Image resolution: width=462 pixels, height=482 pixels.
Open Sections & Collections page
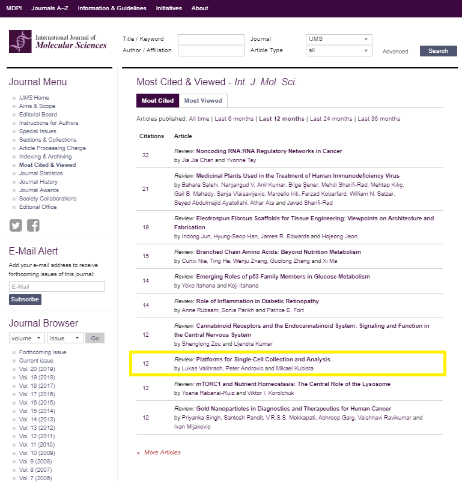pyautogui.click(x=47, y=140)
